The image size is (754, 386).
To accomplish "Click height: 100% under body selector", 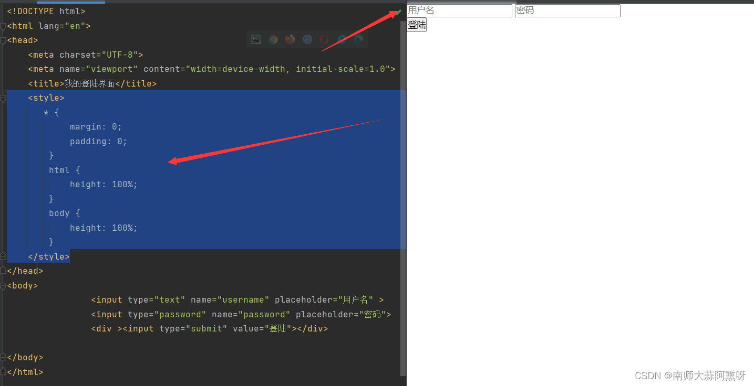I will pyautogui.click(x=104, y=228).
